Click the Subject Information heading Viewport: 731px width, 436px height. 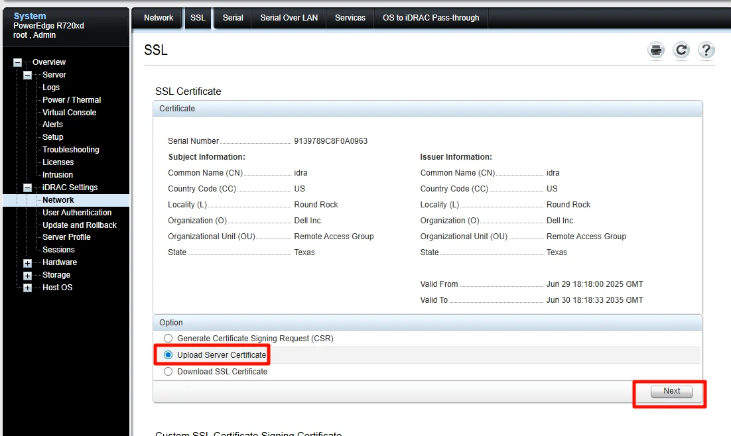coord(206,157)
